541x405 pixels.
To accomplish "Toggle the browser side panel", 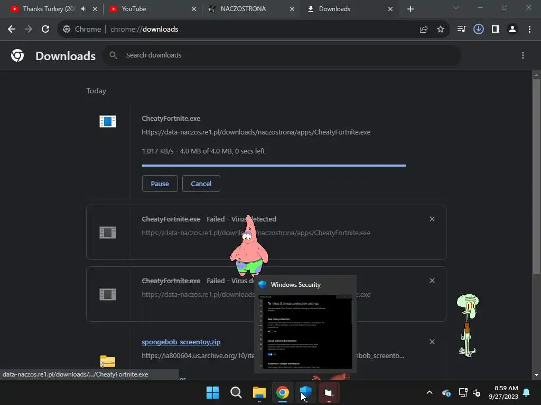I will [496, 30].
